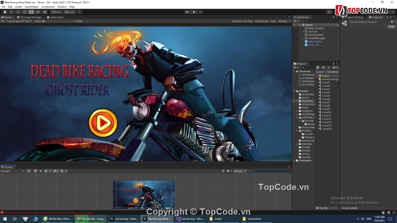Toggle hidden packages visibility (19)
This screenshot has width=397, height=223.
[x=336, y=68]
